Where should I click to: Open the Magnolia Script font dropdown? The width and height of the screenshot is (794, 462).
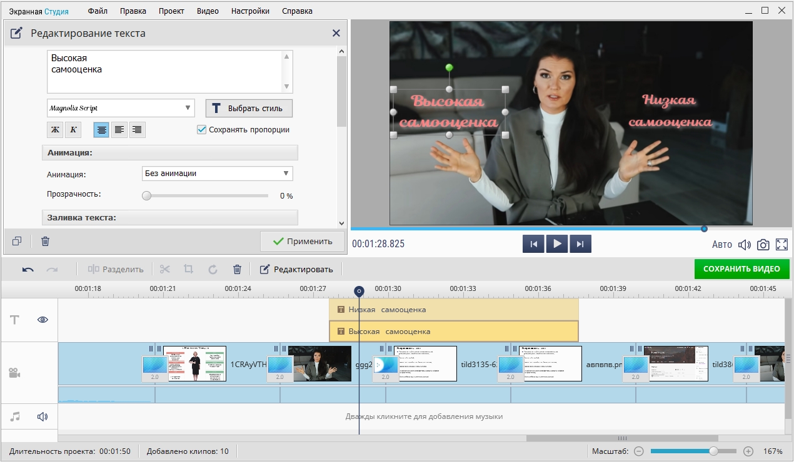click(x=121, y=108)
